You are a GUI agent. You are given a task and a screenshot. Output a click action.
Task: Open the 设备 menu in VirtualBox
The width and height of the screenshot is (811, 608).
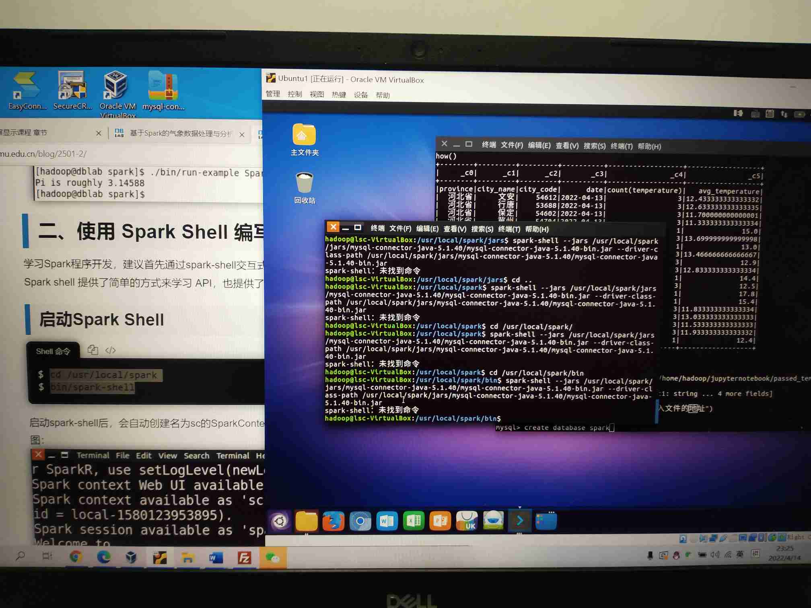[x=360, y=95]
